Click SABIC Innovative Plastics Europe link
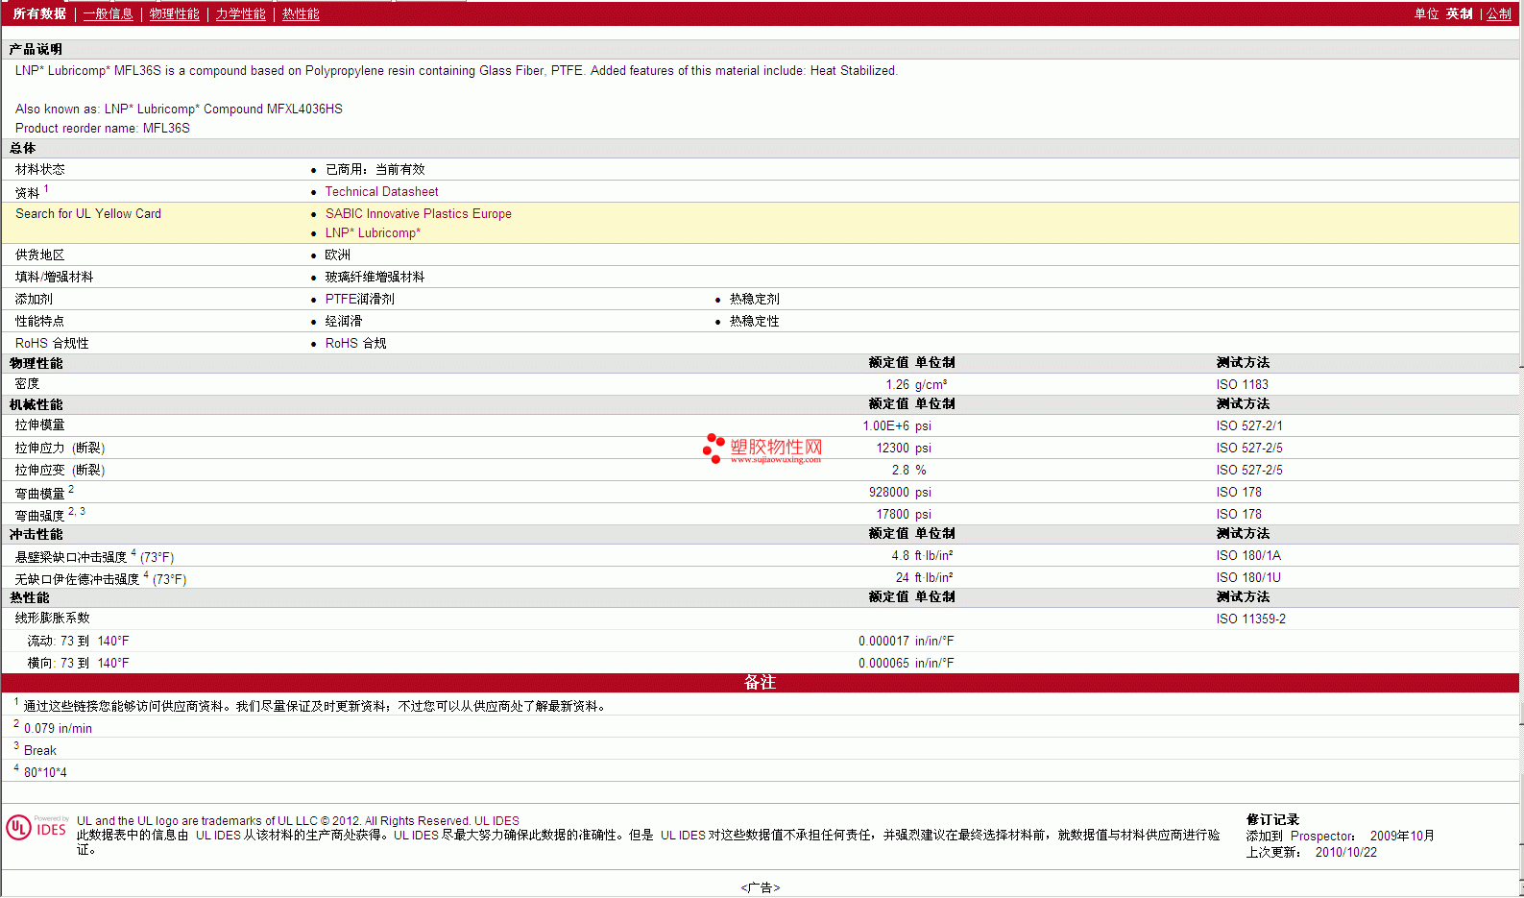1524x898 pixels. click(x=418, y=214)
